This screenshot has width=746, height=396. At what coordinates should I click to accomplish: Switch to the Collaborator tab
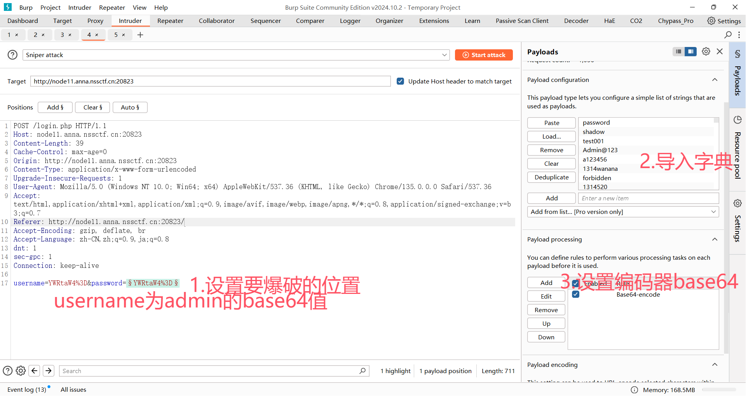217,21
